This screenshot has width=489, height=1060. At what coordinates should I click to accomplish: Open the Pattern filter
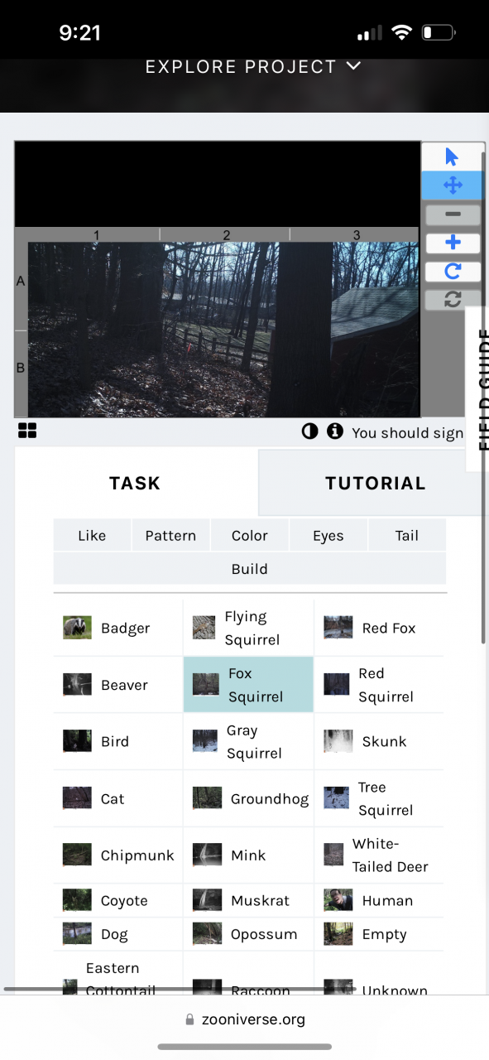tap(170, 536)
